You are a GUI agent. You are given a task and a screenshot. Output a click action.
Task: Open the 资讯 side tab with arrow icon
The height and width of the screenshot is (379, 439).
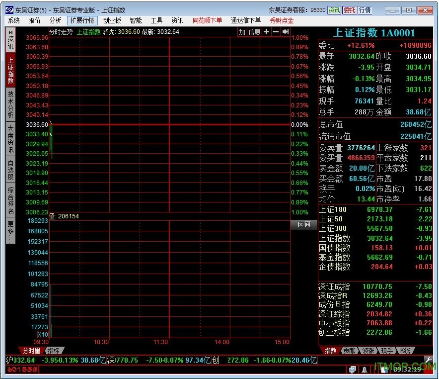pyautogui.click(x=10, y=40)
